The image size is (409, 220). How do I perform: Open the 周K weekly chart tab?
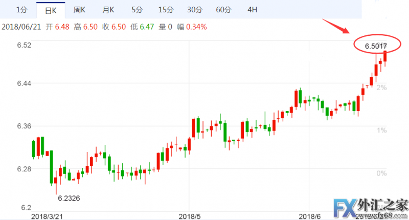click(x=80, y=10)
